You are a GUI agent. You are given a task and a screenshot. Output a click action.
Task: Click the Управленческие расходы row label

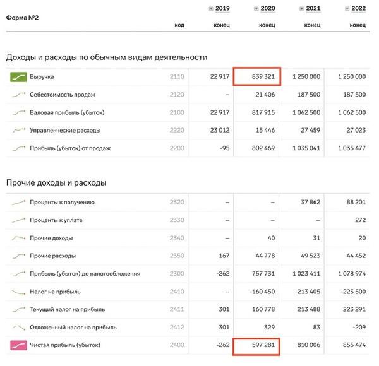click(x=65, y=131)
